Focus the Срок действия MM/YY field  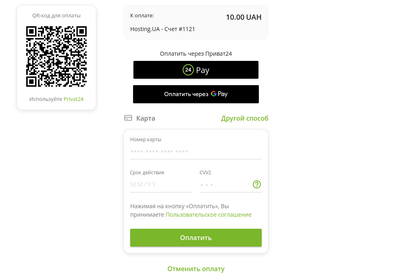click(x=161, y=185)
